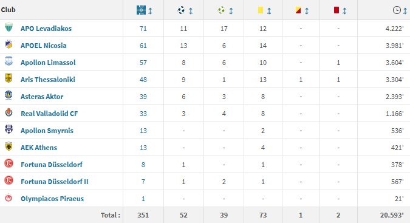Sort by yellow cards icon
Screen dimensions: 410x223
pos(261,10)
